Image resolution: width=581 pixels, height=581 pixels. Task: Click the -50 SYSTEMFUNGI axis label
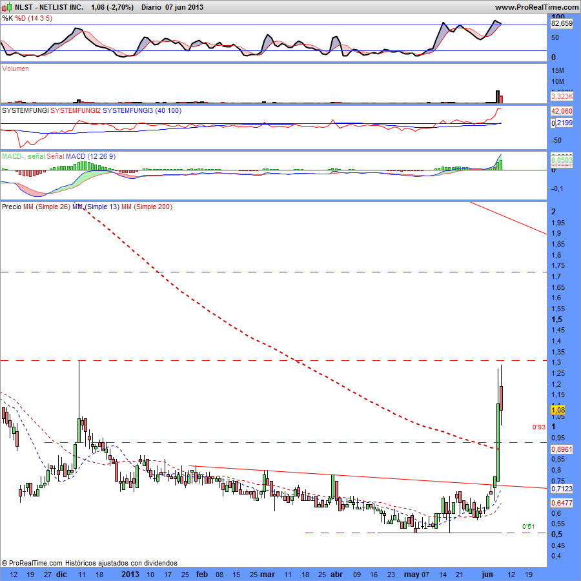pos(556,141)
